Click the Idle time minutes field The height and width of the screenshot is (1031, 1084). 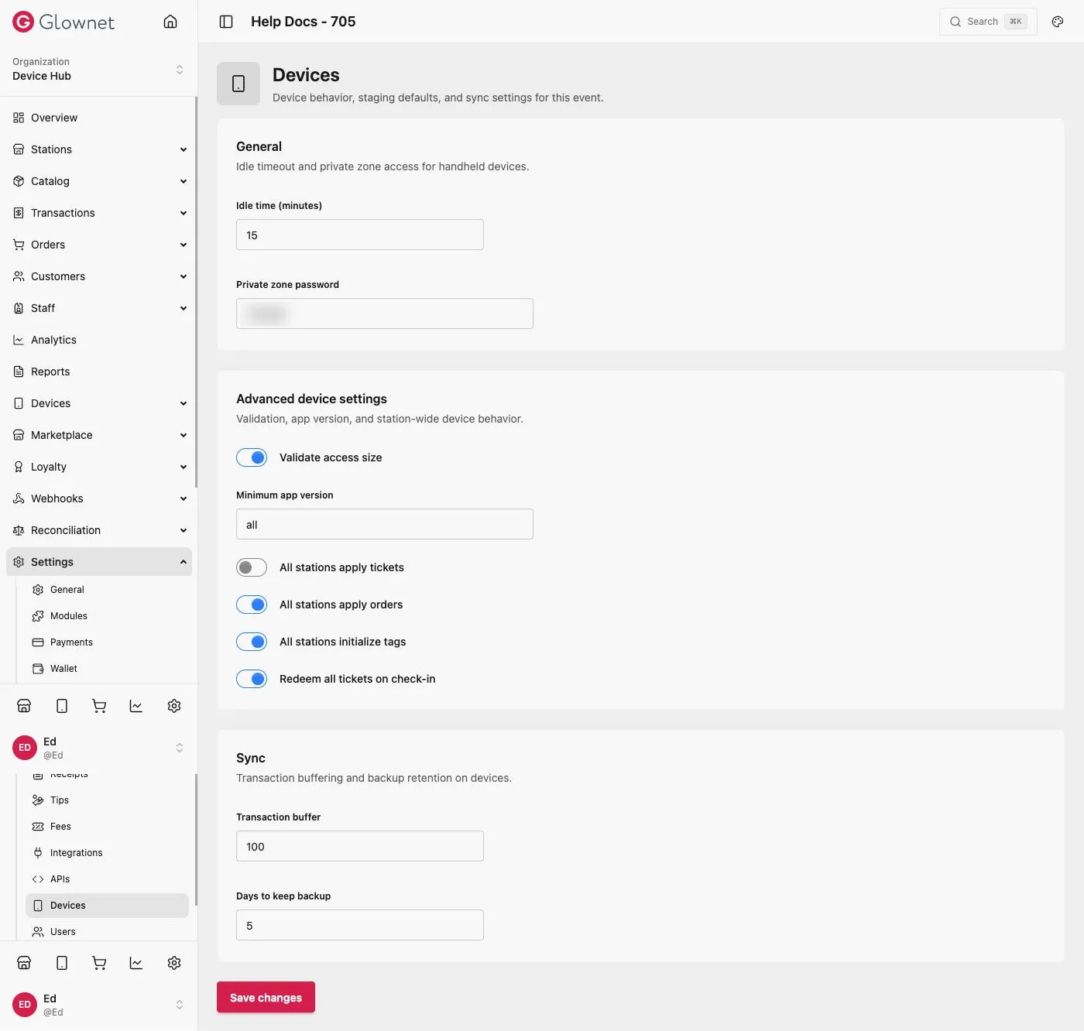pos(360,235)
